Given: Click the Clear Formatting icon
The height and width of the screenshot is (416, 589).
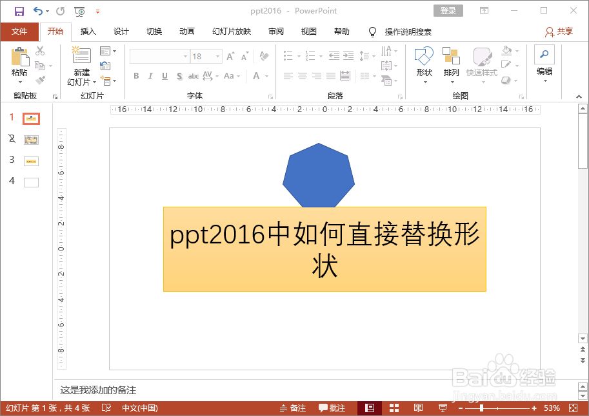Looking at the screenshot, I should pyautogui.click(x=264, y=56).
